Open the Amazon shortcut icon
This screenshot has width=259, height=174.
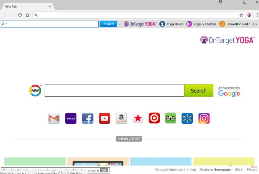point(121,118)
